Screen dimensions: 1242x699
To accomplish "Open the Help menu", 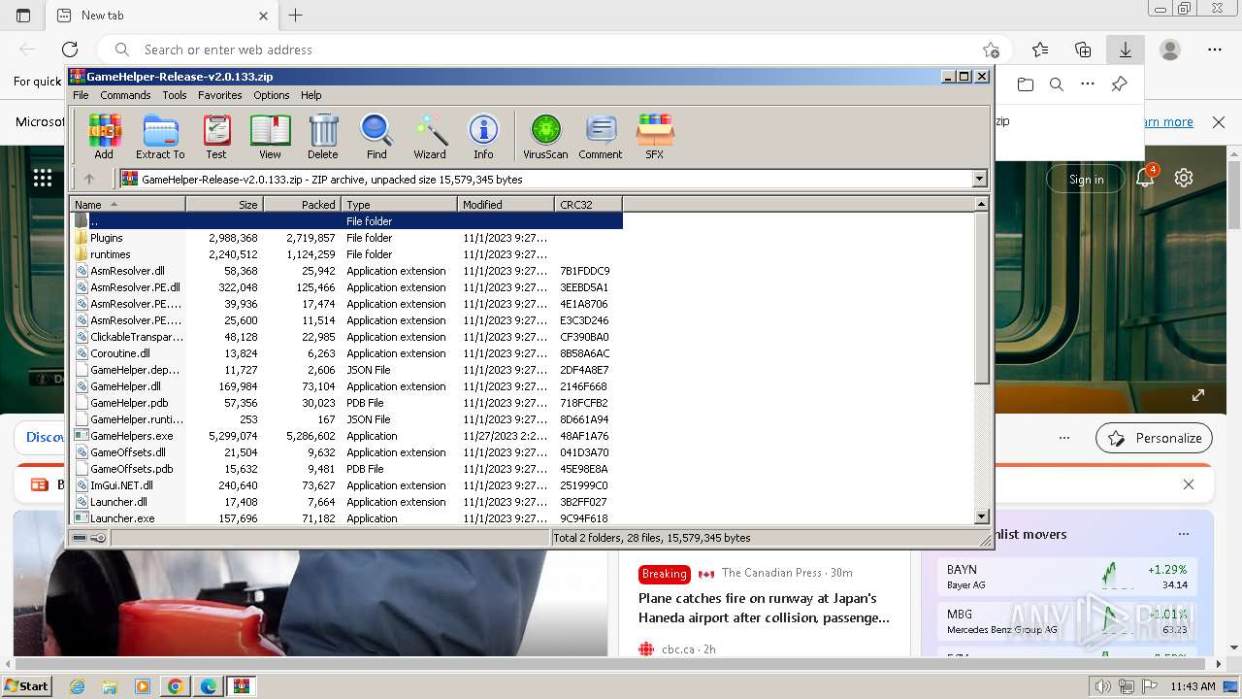I will (310, 95).
